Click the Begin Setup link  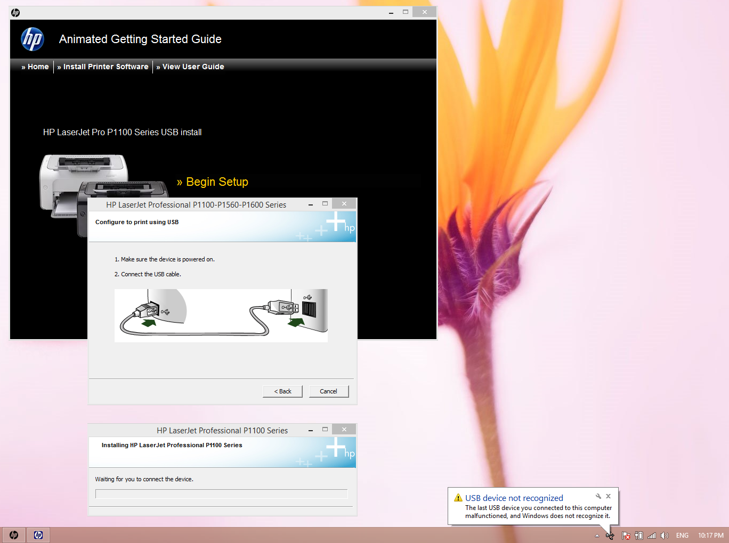[213, 182]
